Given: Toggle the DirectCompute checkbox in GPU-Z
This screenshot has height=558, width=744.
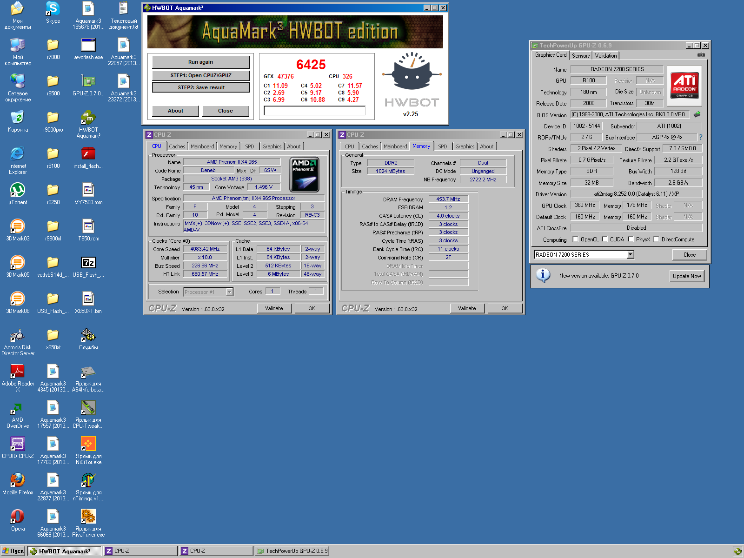Looking at the screenshot, I should 657,239.
